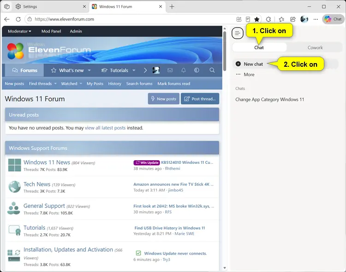Open Find USB Drive History thread

pyautogui.click(x=170, y=228)
